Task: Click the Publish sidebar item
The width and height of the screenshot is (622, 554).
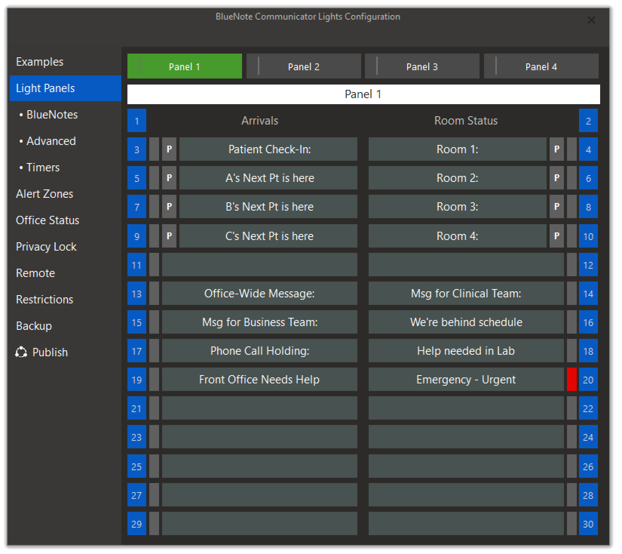Action: coord(66,352)
